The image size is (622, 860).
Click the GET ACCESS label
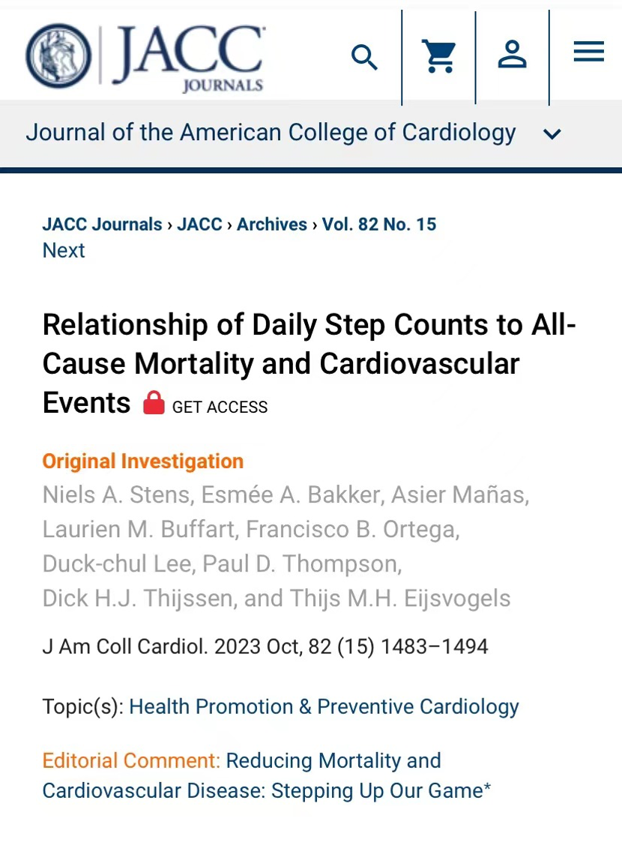tap(220, 407)
